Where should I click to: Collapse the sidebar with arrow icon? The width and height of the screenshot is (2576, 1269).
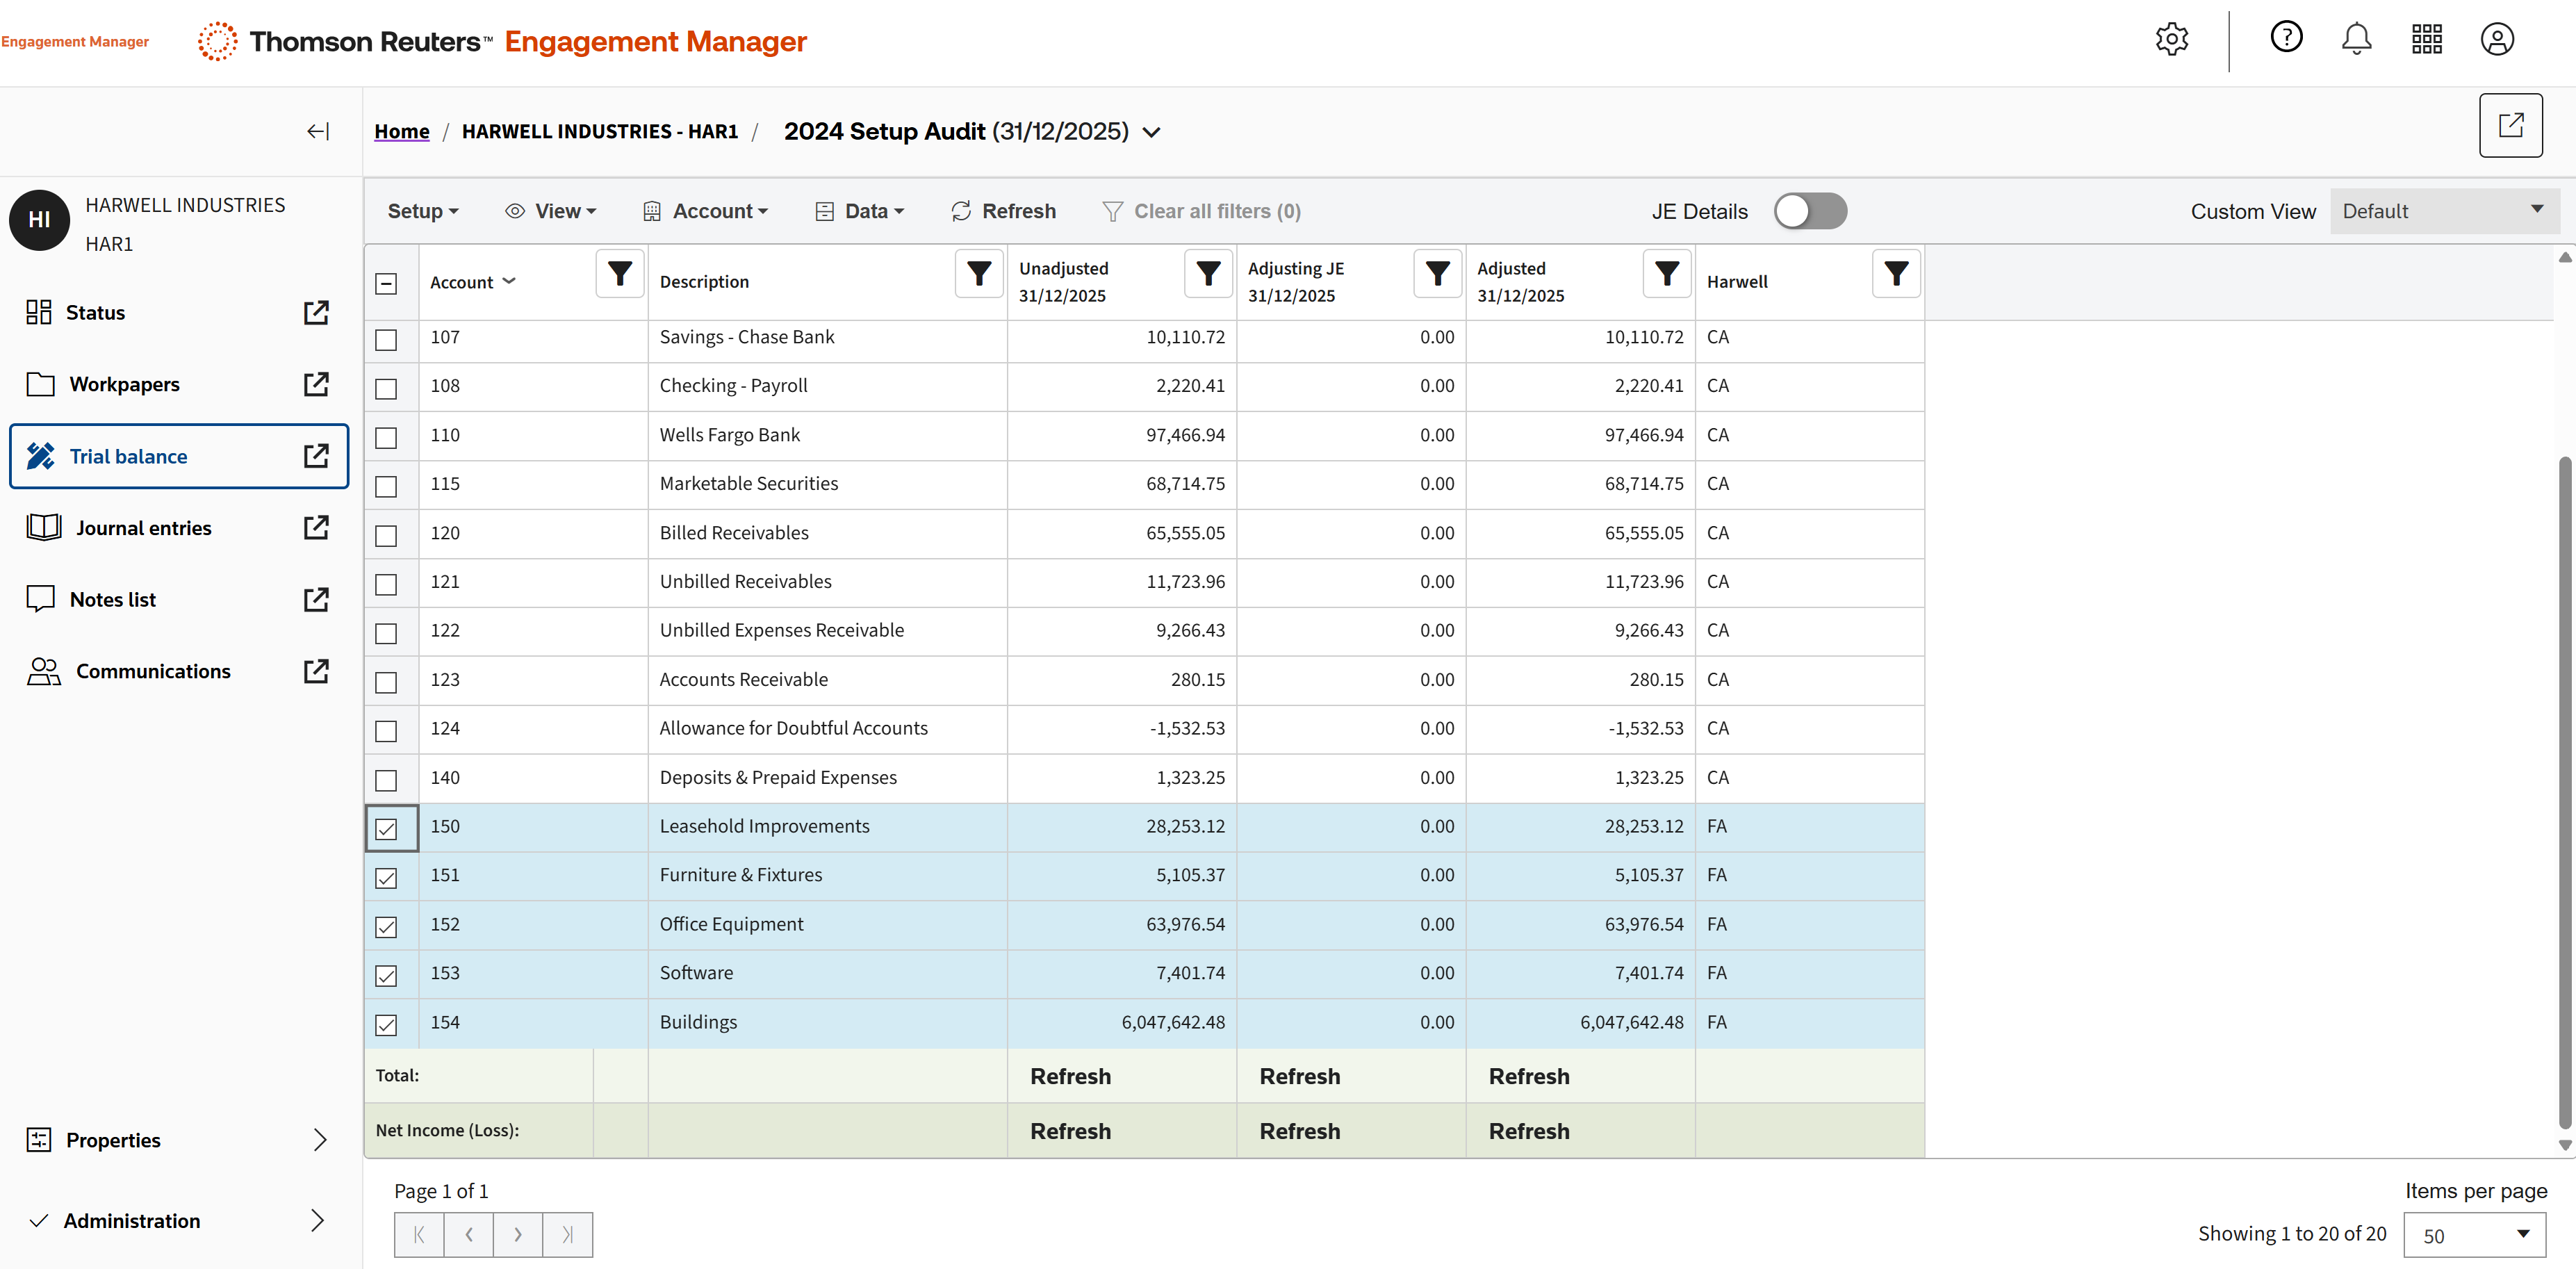point(318,131)
